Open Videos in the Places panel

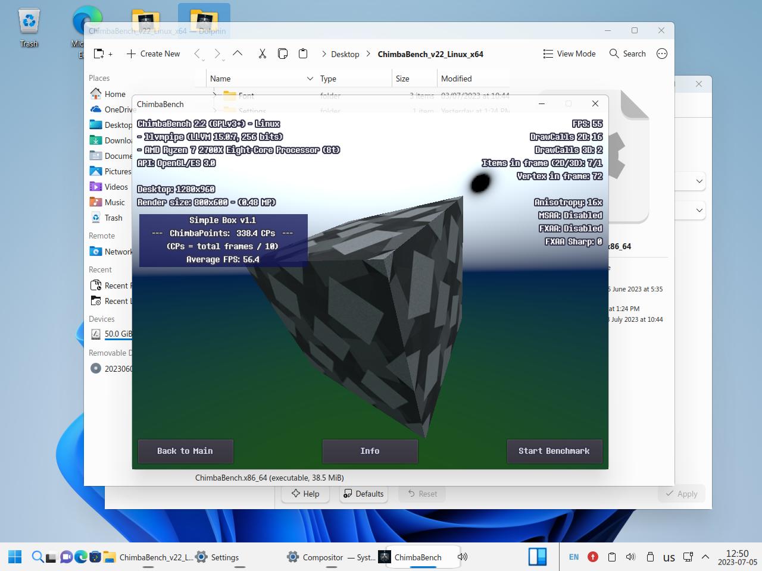pos(109,187)
